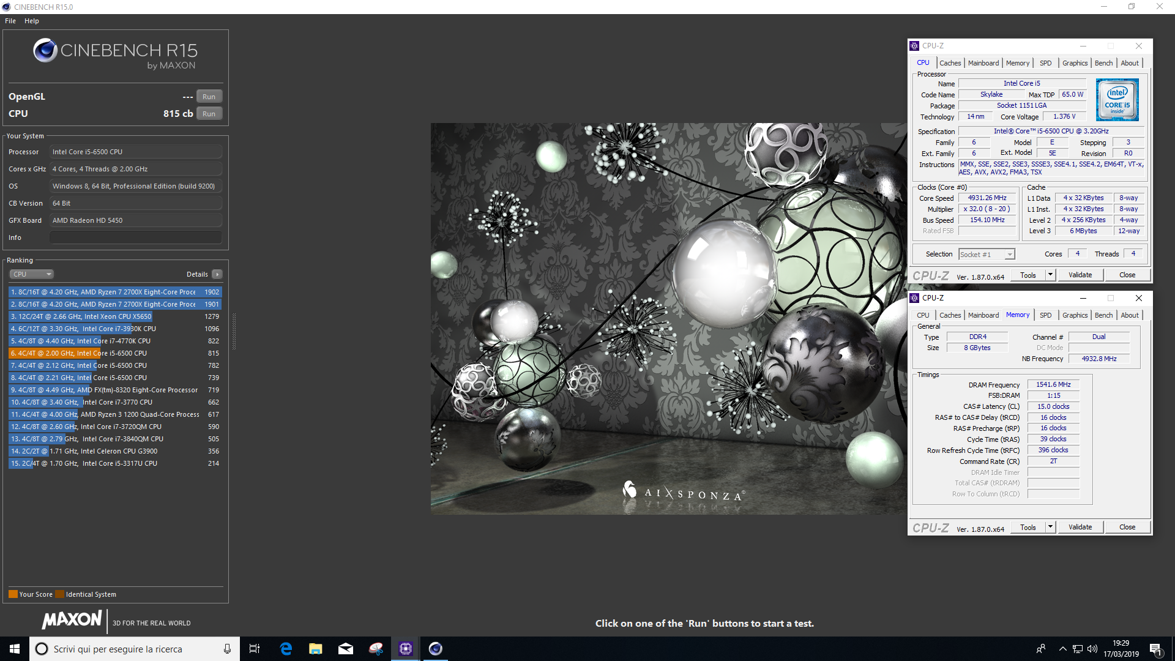The width and height of the screenshot is (1175, 661).
Task: Open the File menu
Action: click(x=10, y=21)
